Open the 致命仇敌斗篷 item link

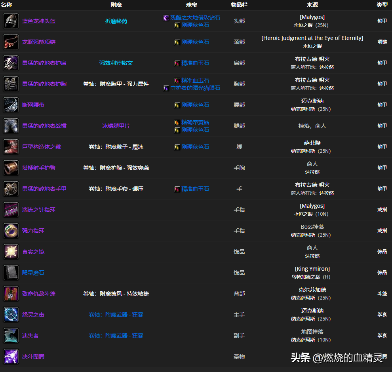(39, 294)
